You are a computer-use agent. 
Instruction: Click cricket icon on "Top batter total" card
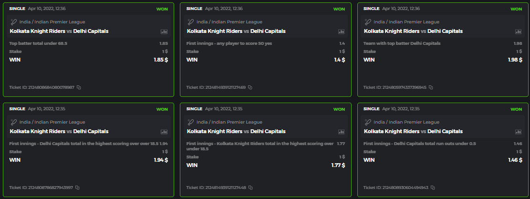14,22
